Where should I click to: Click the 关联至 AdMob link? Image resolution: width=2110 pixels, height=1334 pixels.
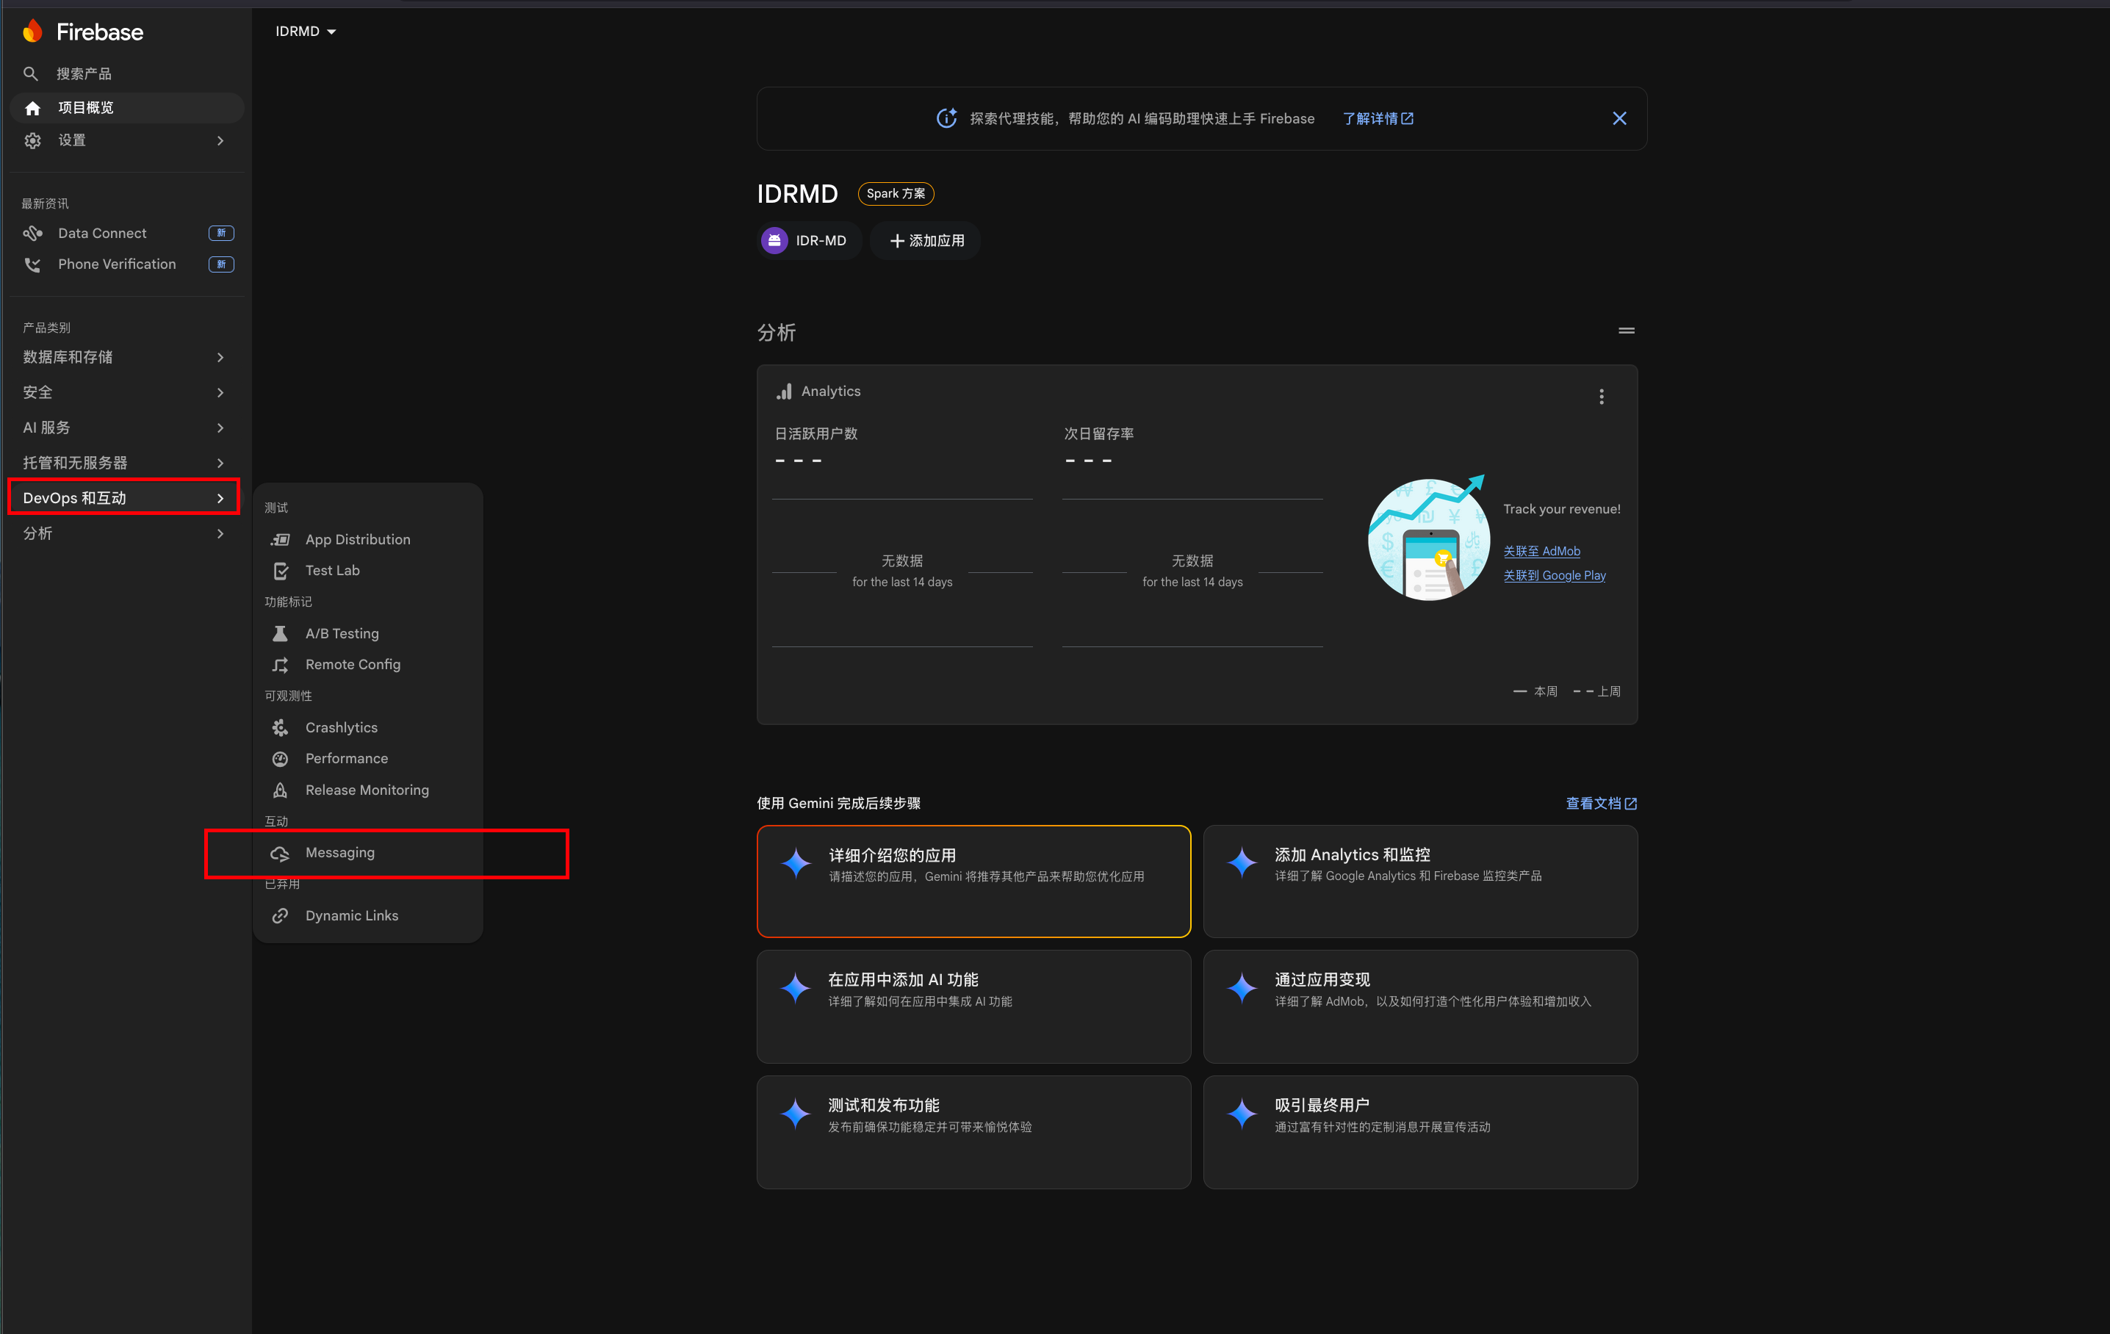point(1542,551)
